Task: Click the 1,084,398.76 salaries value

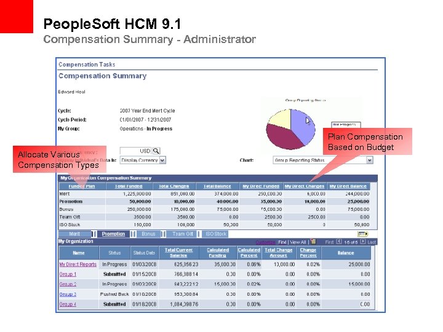Action: [x=184, y=304]
